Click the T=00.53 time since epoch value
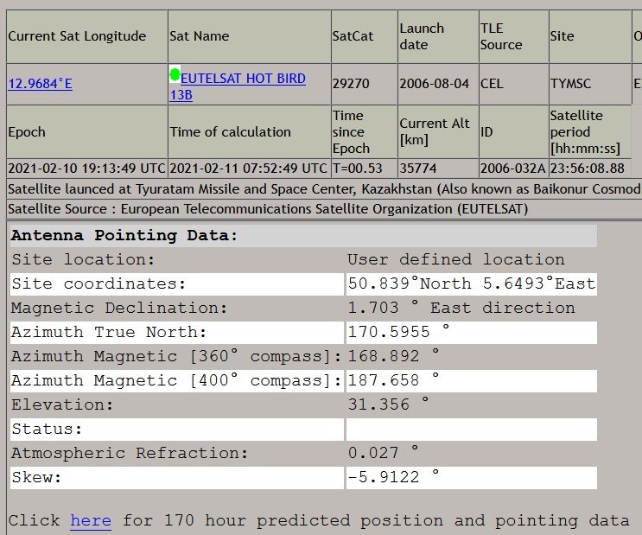This screenshot has height=535, width=642. point(358,169)
